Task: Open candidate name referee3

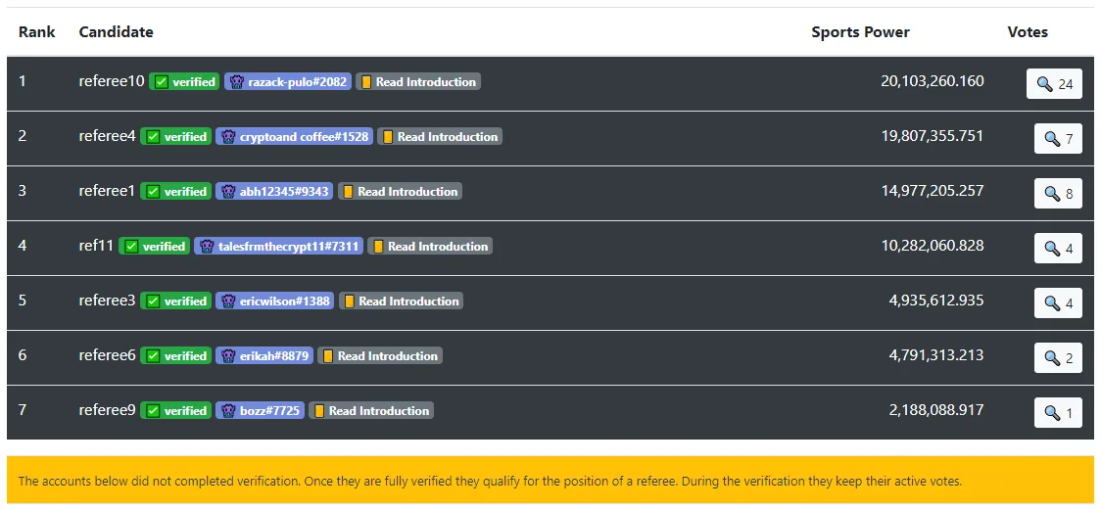Action: (x=108, y=301)
